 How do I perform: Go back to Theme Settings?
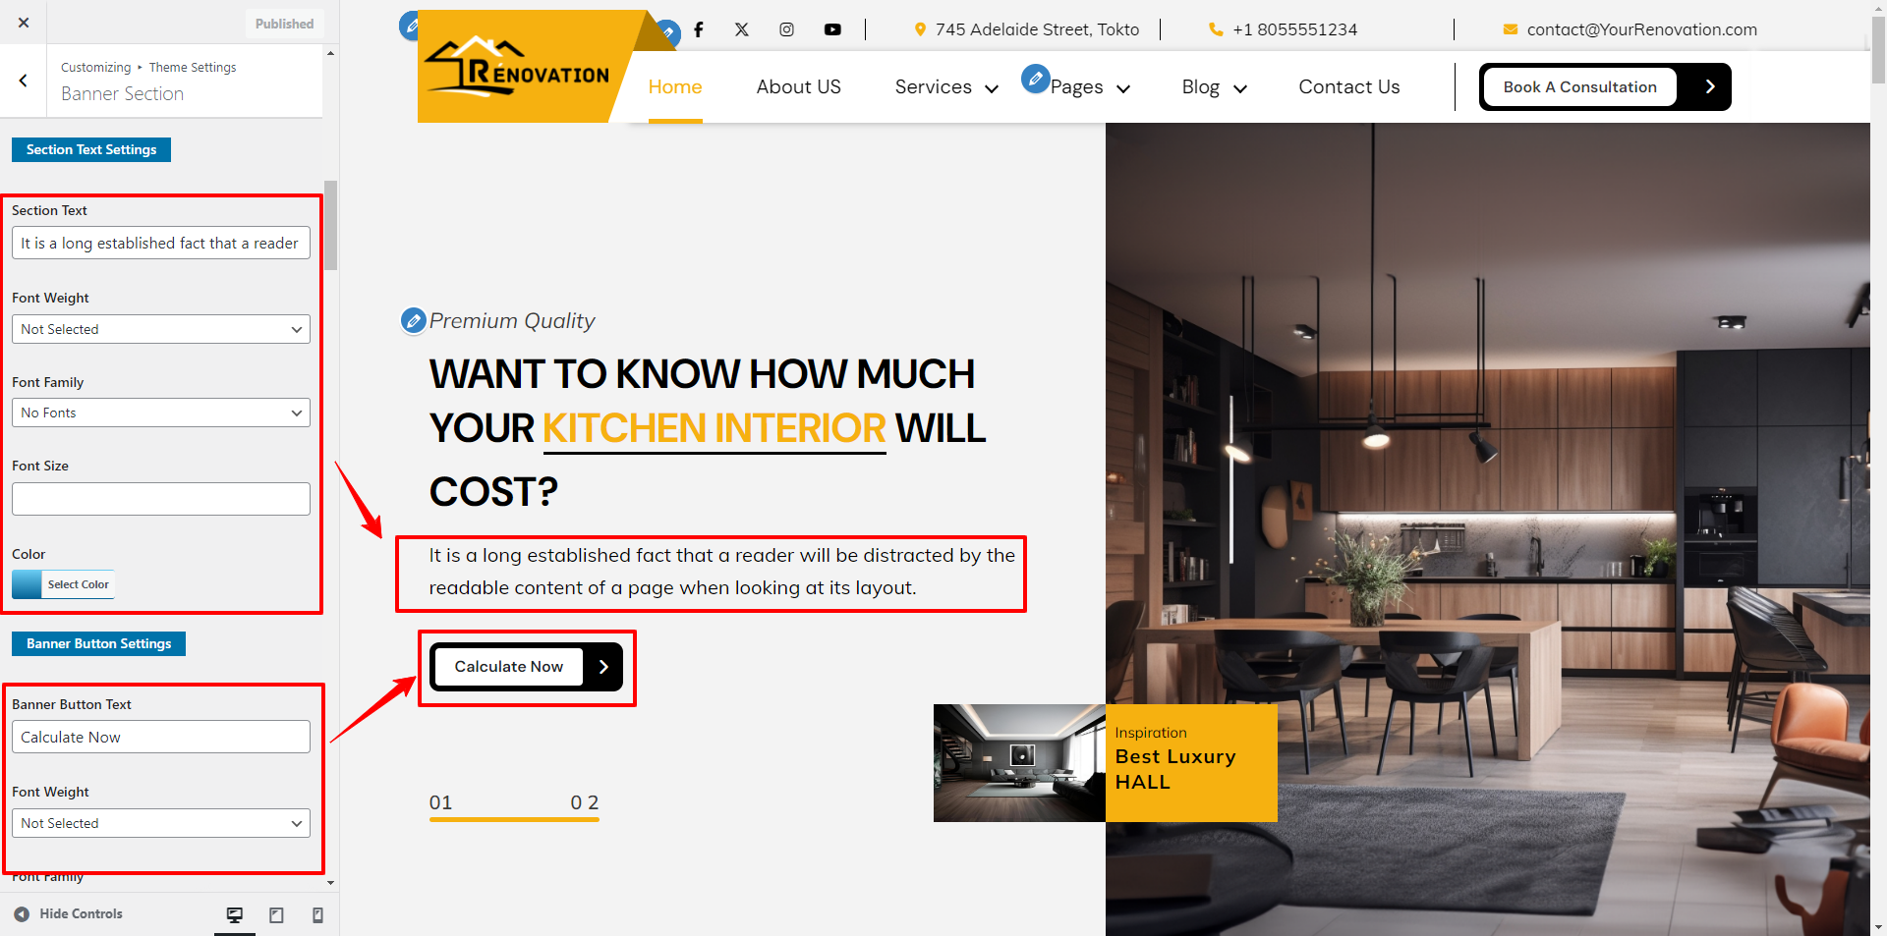coord(24,81)
